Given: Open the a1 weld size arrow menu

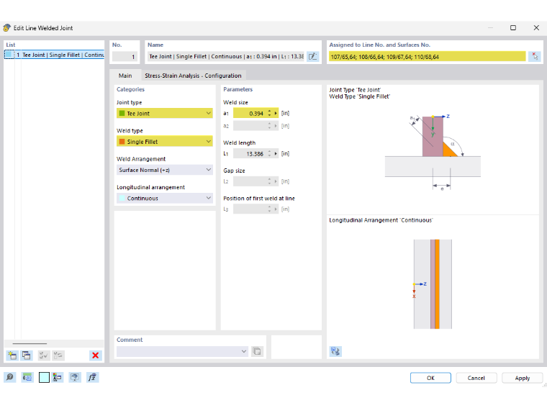Looking at the screenshot, I should [x=276, y=114].
